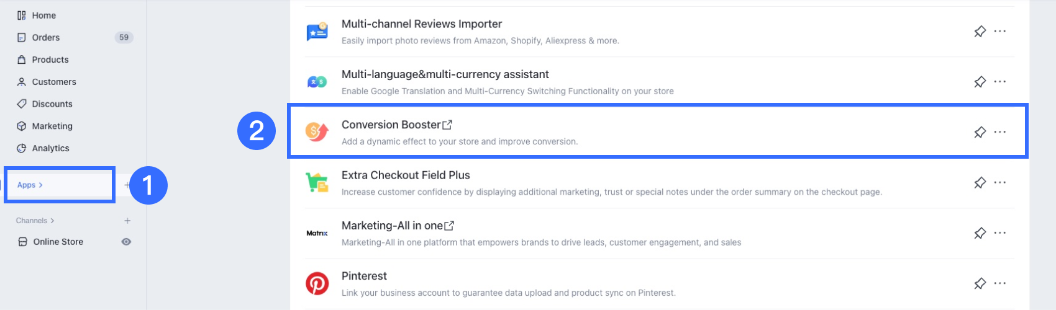The width and height of the screenshot is (1056, 310).
Task: Go to Orders in sidebar
Action: [39, 37]
